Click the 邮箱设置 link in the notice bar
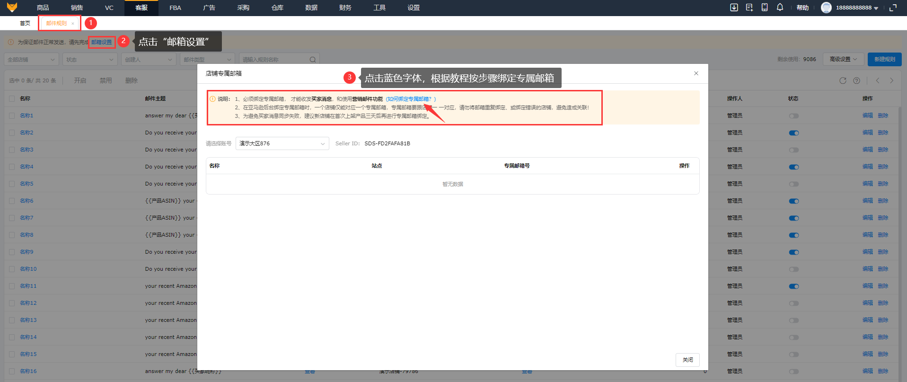 [102, 42]
